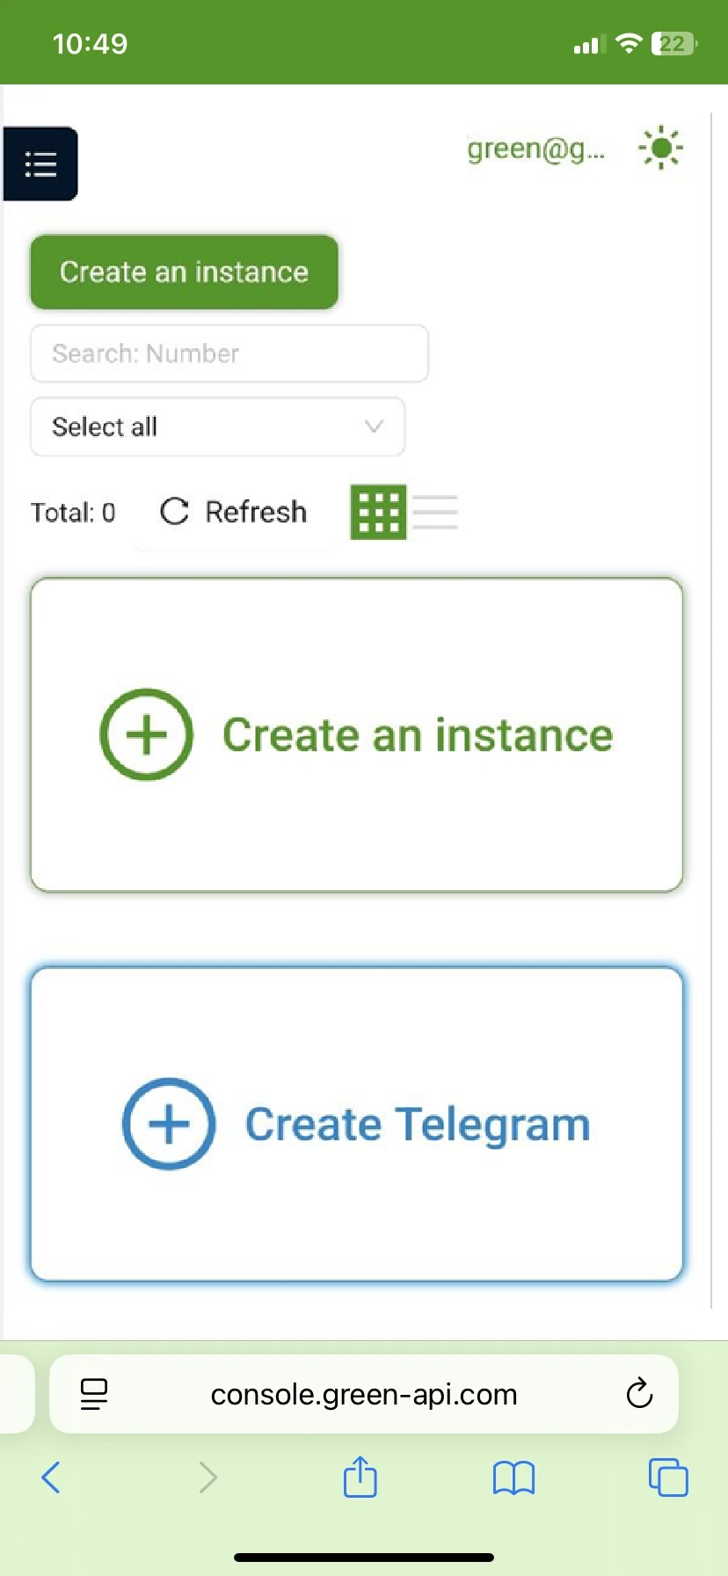Viewport: 728px width, 1576px height.
Task: Switch to list view layout
Action: point(435,512)
